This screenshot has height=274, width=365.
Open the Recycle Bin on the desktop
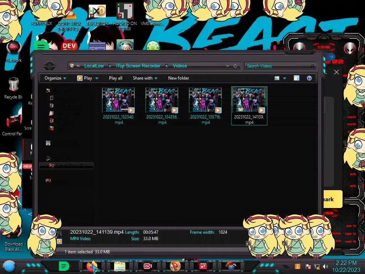[13, 88]
